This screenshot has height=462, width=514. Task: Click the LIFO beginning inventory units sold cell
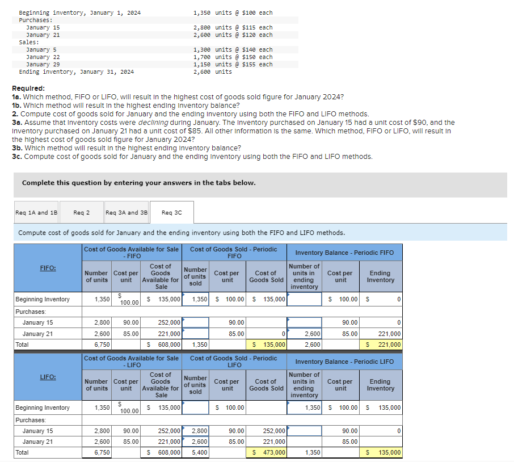pyautogui.click(x=195, y=408)
